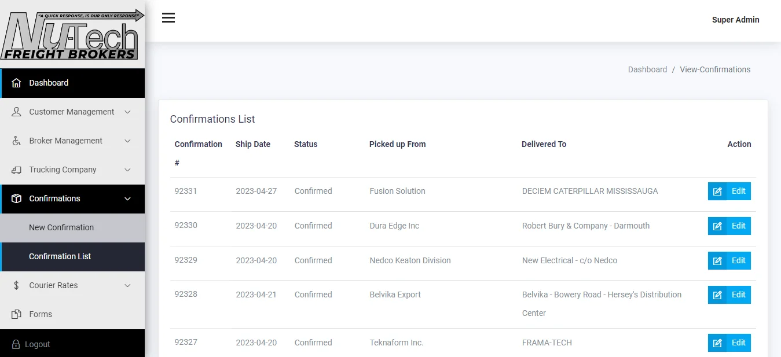Click the Nu-Tech Freight Brokers logo
Screen dimensions: 781x357
point(72,35)
